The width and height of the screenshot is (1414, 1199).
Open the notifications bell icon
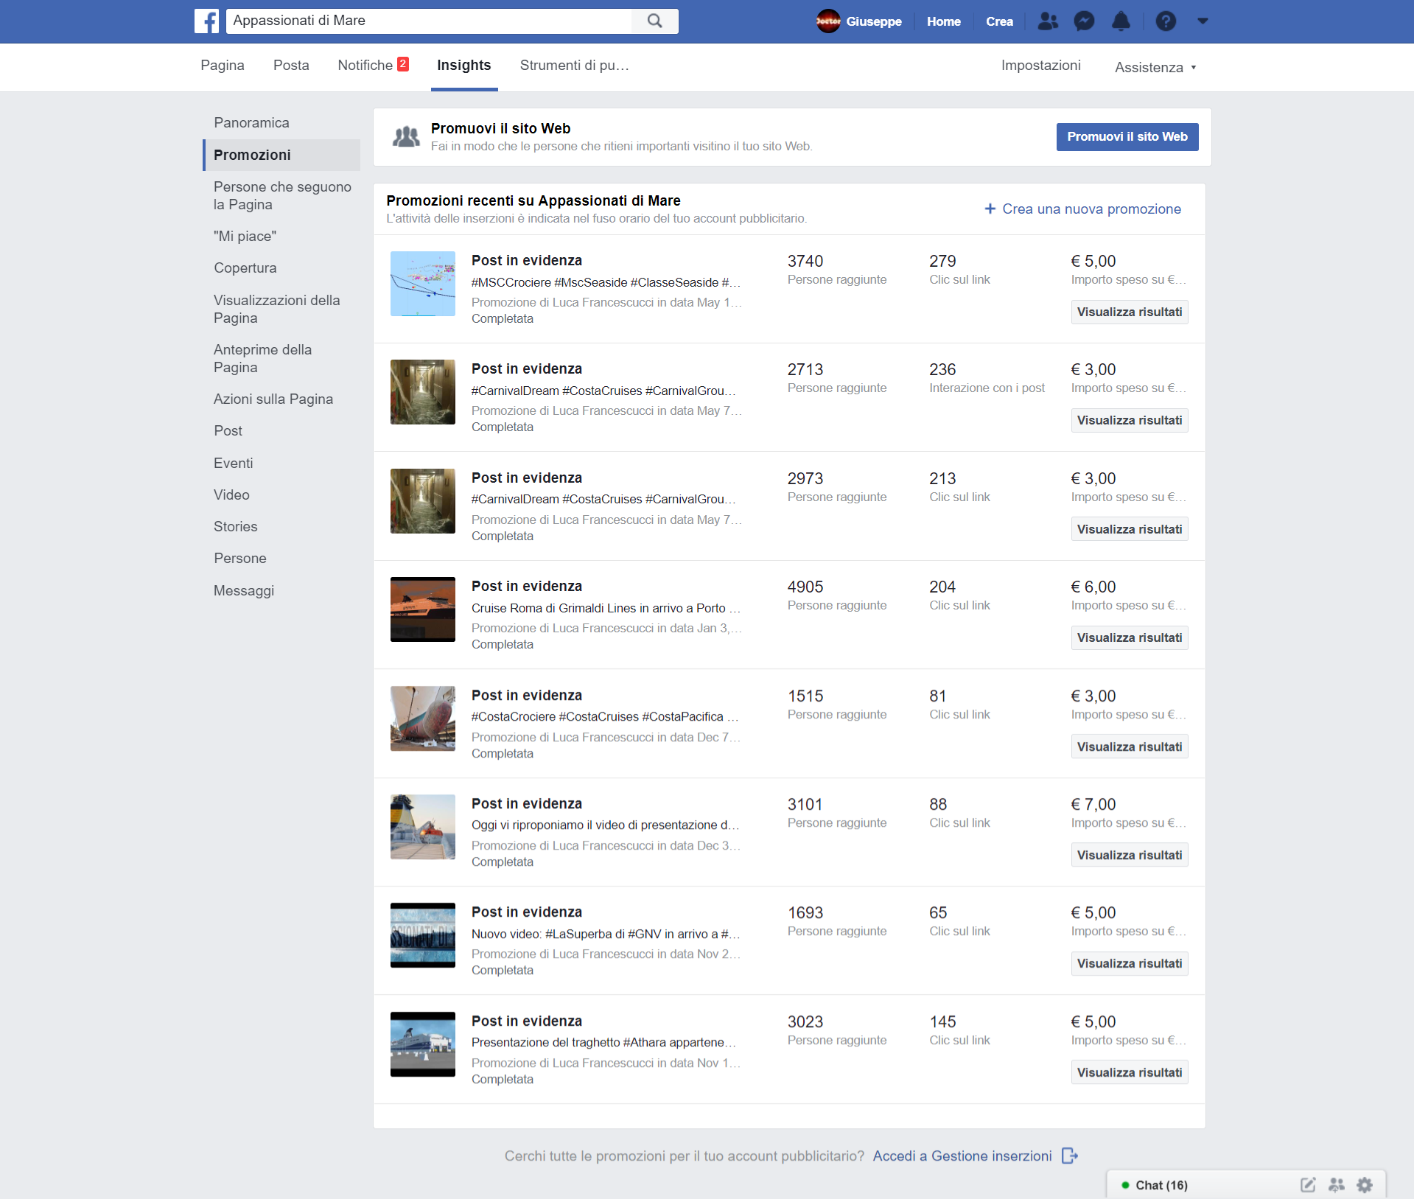click(x=1121, y=21)
